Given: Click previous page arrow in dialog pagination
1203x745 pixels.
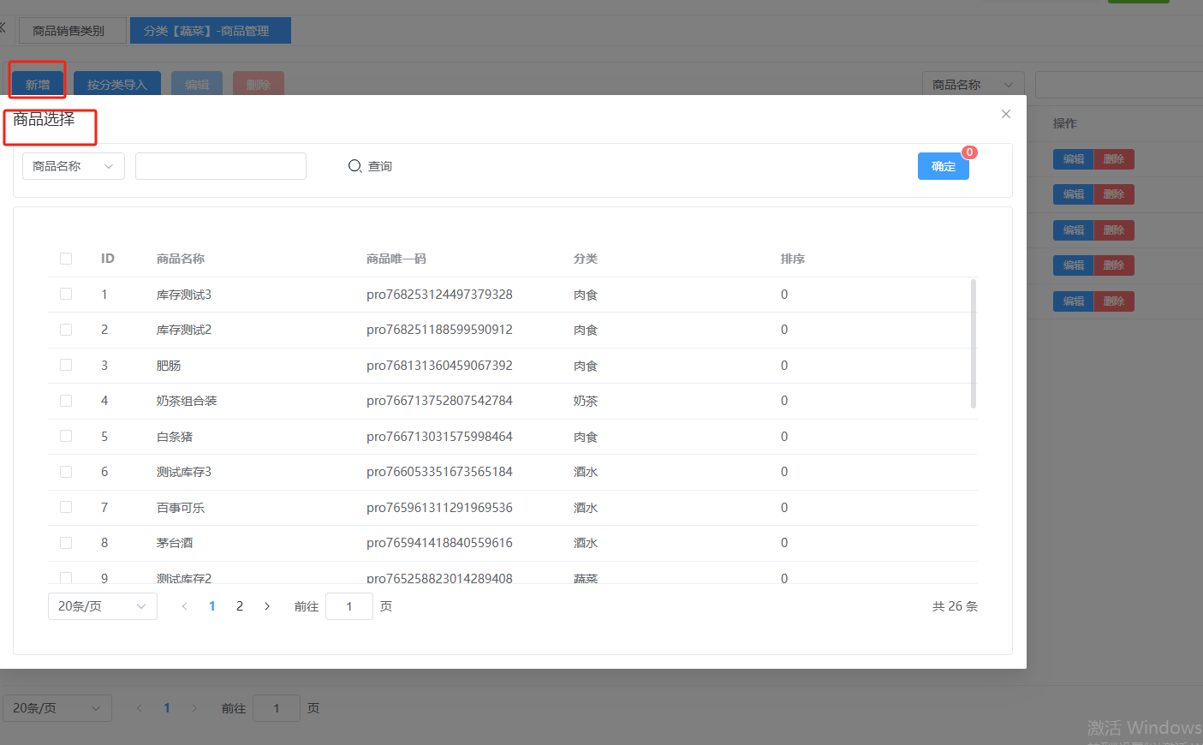Looking at the screenshot, I should 184,606.
